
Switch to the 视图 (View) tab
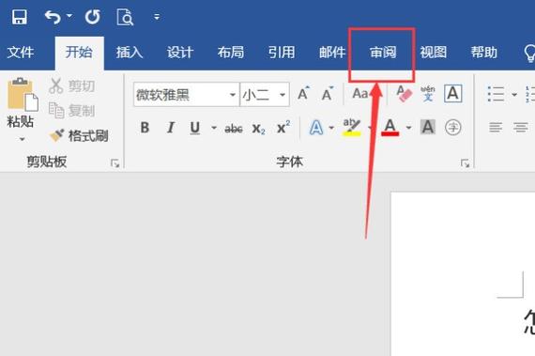point(434,53)
